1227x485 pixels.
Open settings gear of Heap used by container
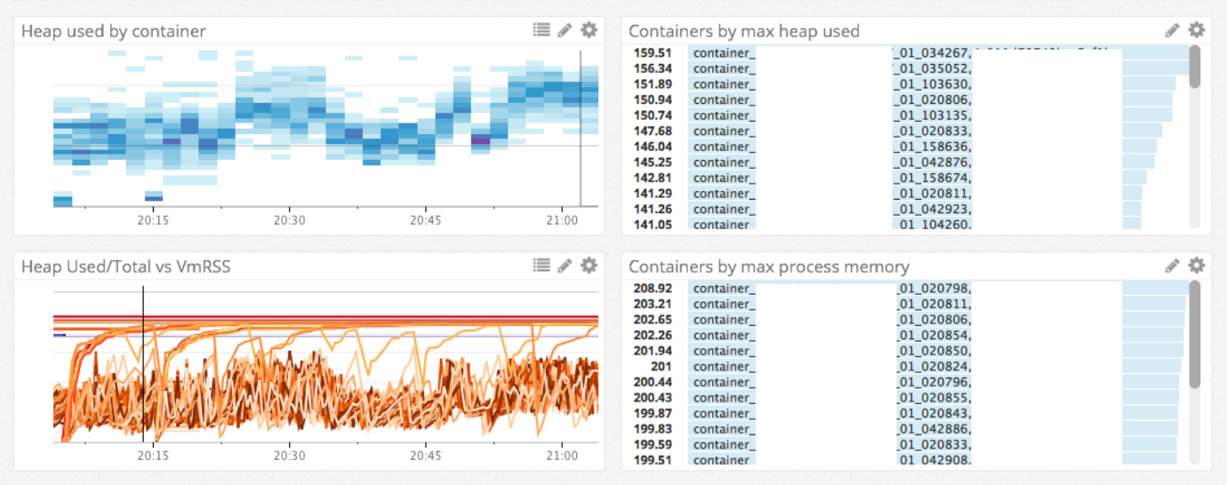(589, 30)
